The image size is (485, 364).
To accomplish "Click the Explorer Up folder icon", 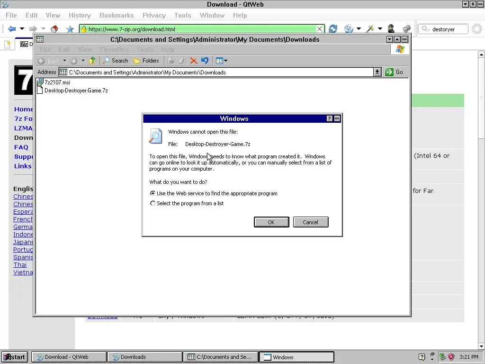I will pos(92,61).
